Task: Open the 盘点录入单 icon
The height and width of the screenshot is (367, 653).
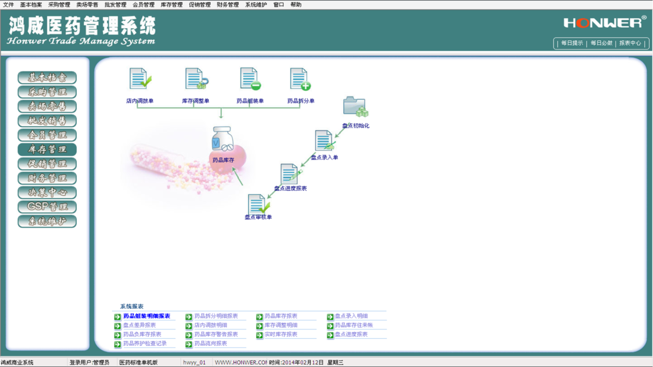Action: click(x=324, y=141)
